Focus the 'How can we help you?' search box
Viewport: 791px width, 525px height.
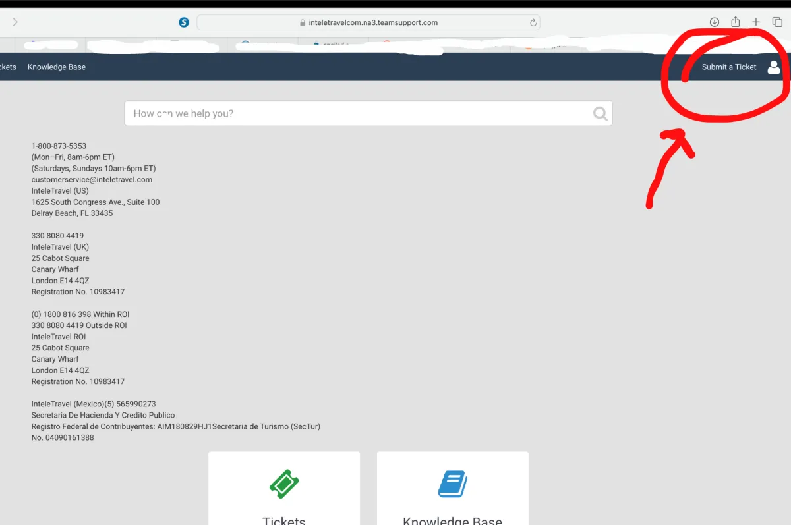coord(368,113)
